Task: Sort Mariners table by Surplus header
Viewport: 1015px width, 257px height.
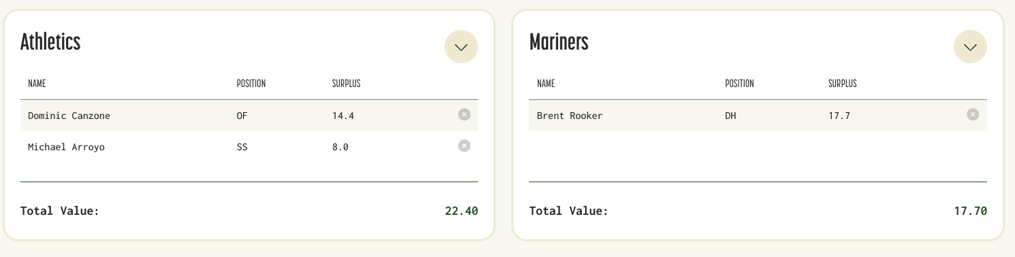Action: 842,84
